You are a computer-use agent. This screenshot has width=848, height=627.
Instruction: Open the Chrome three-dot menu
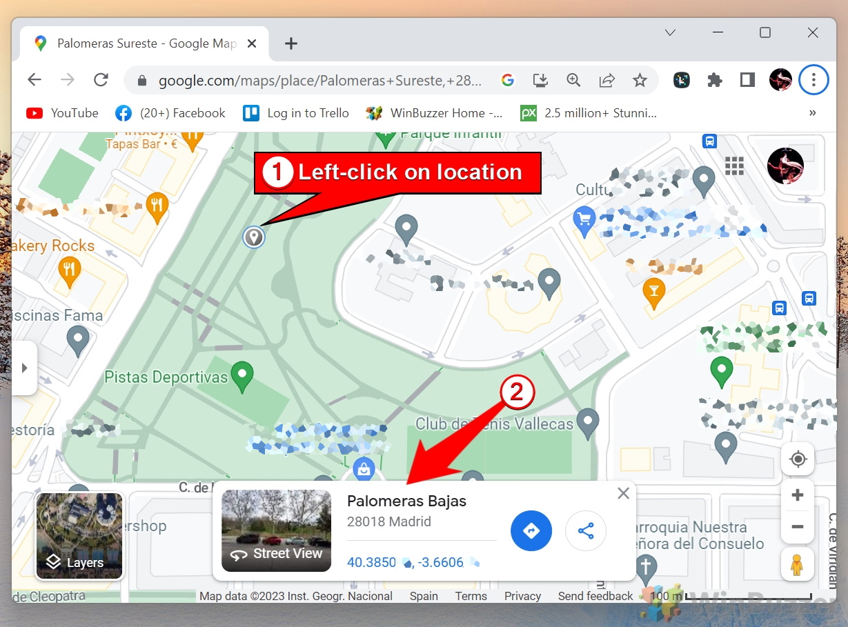(x=814, y=80)
